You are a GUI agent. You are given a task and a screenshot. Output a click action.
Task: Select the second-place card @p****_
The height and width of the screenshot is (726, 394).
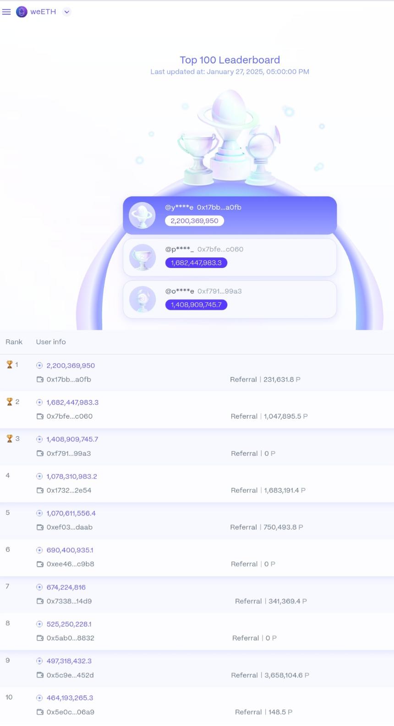coord(230,257)
